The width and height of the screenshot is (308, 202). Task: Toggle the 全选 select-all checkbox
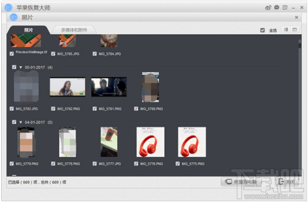coord(263,30)
